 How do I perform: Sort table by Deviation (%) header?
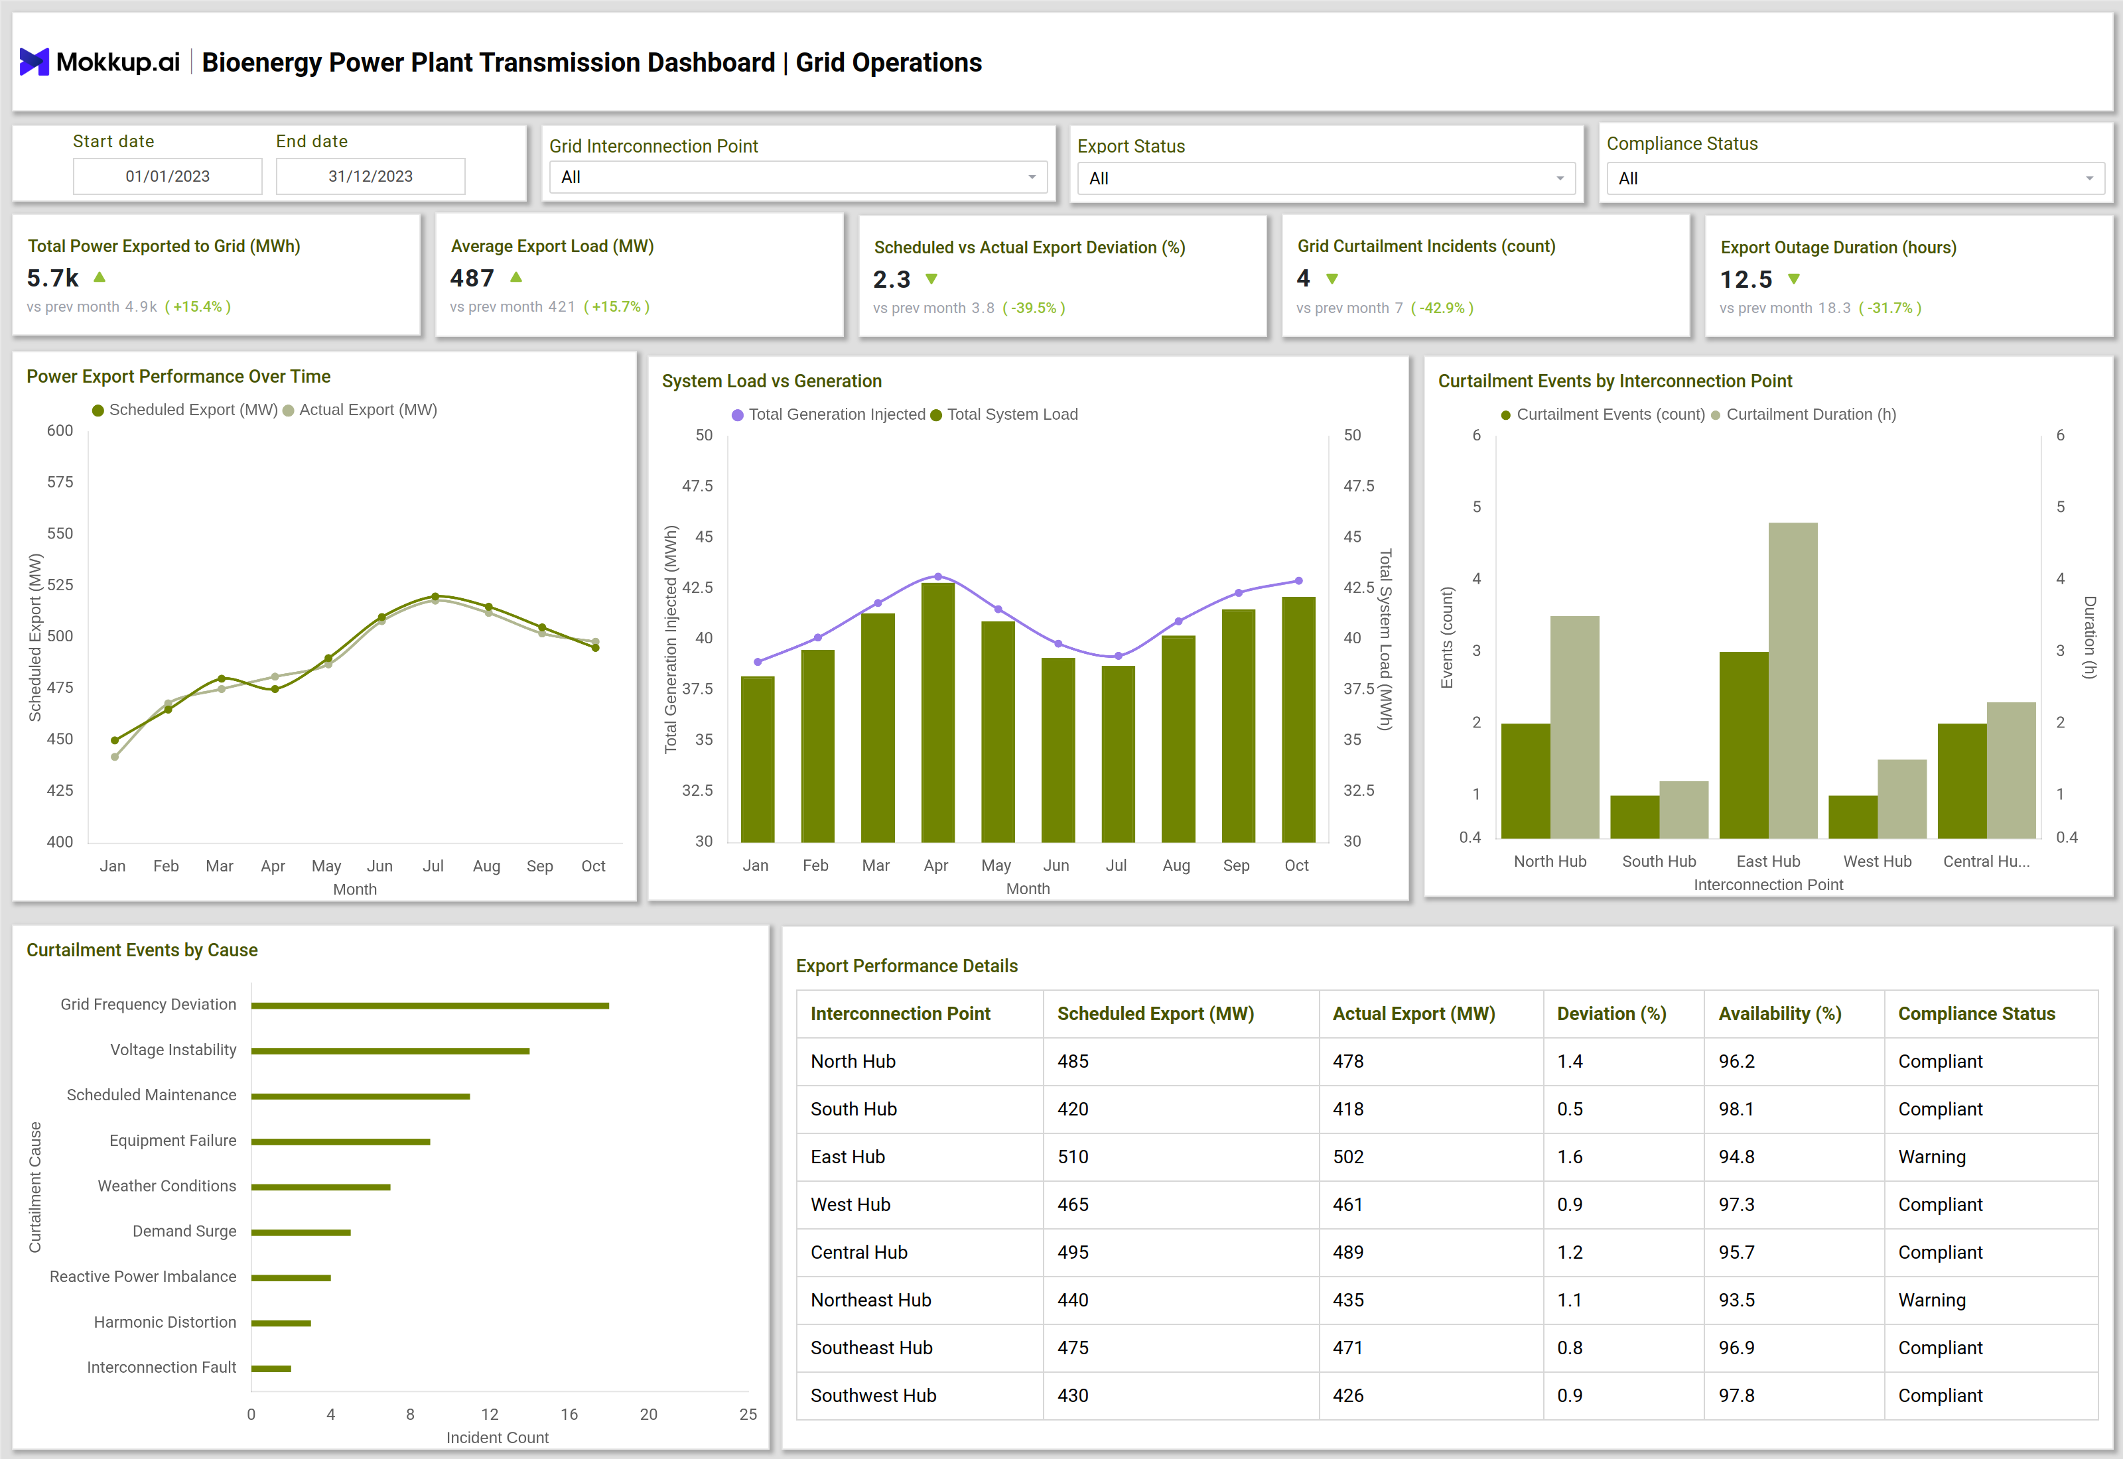coord(1611,1013)
